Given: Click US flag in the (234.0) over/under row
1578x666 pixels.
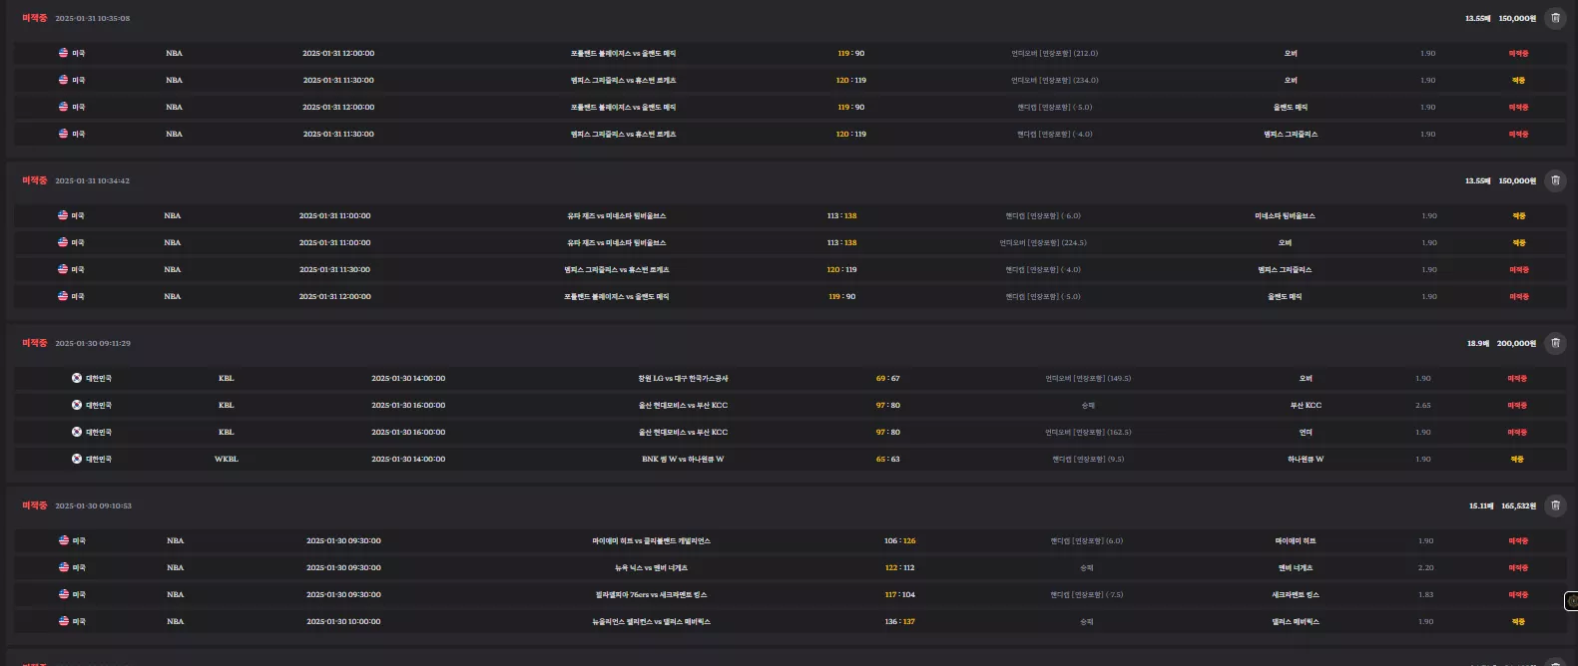Looking at the screenshot, I should coord(63,80).
